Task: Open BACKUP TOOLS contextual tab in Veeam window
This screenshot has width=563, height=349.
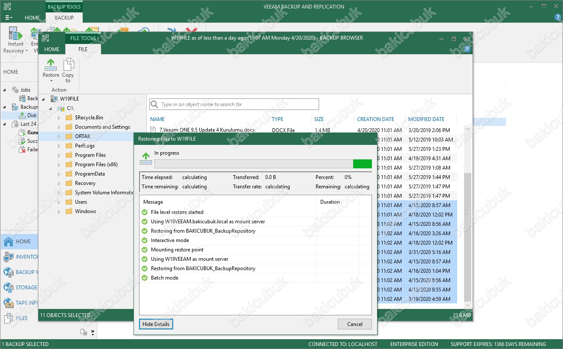Action: [x=64, y=7]
